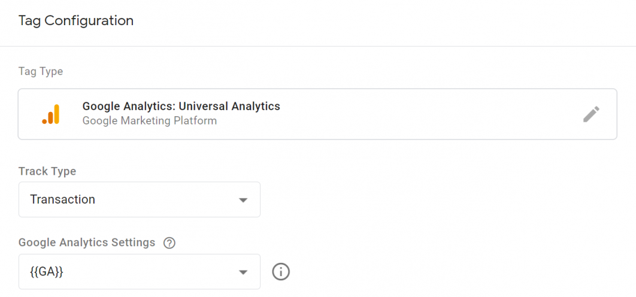Open the Google Analytics Settings help question mark
This screenshot has width=636, height=297.
169,243
